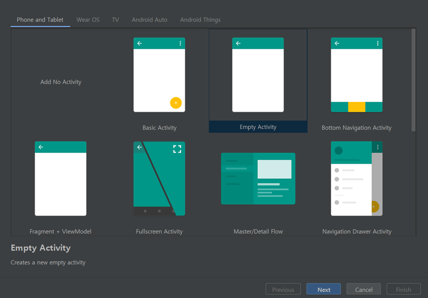
Task: Click the Cancel button
Action: (364, 289)
